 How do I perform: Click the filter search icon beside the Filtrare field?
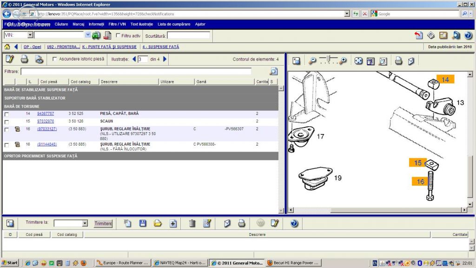(273, 71)
